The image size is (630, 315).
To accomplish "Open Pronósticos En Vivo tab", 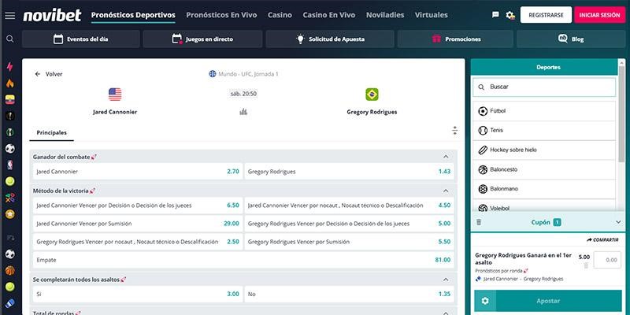I will click(221, 15).
